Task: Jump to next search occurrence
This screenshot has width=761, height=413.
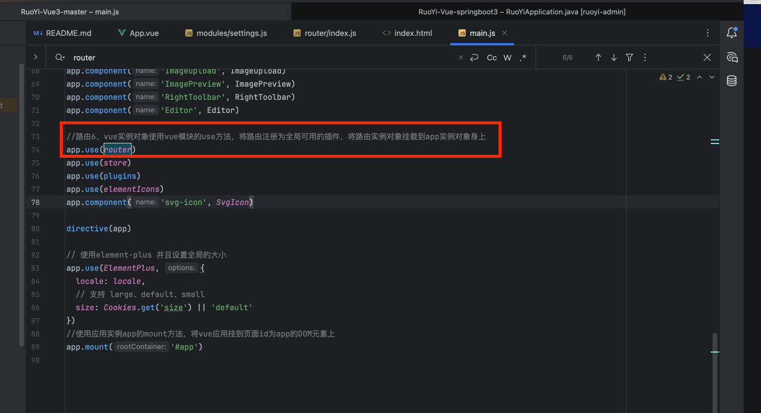Action: (613, 57)
